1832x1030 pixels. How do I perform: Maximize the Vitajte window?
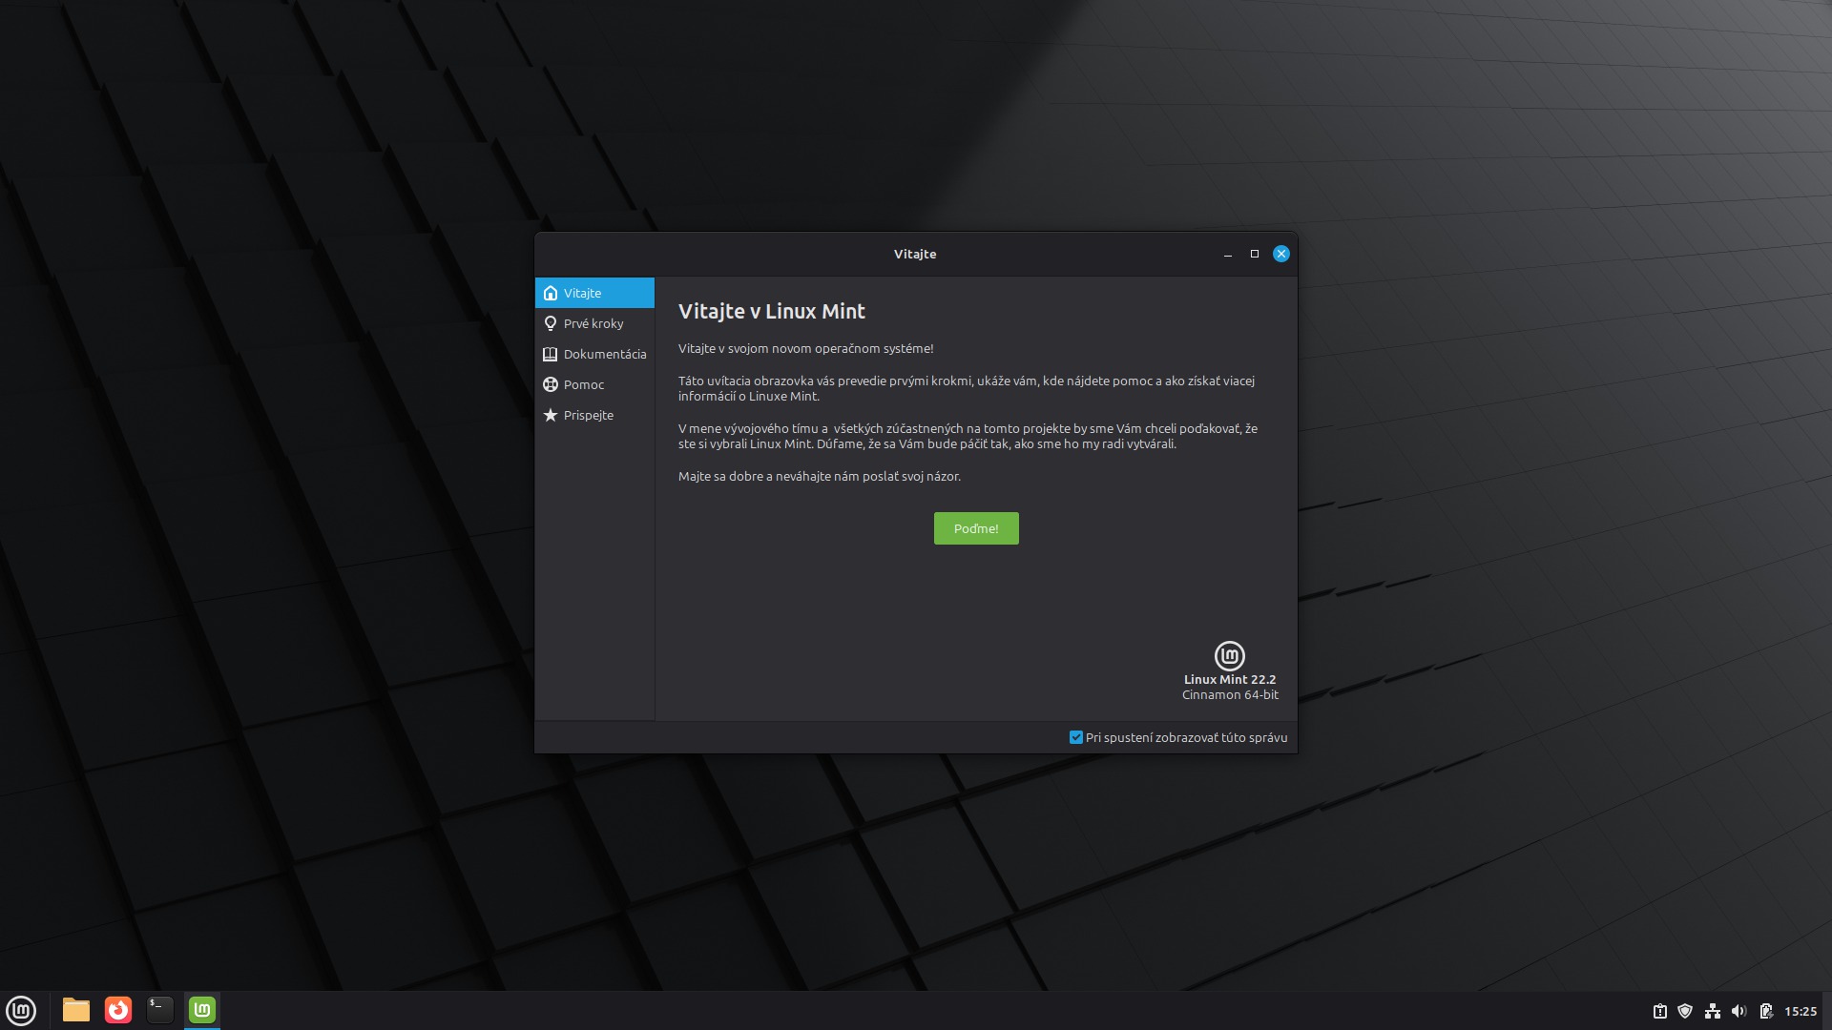coord(1255,254)
